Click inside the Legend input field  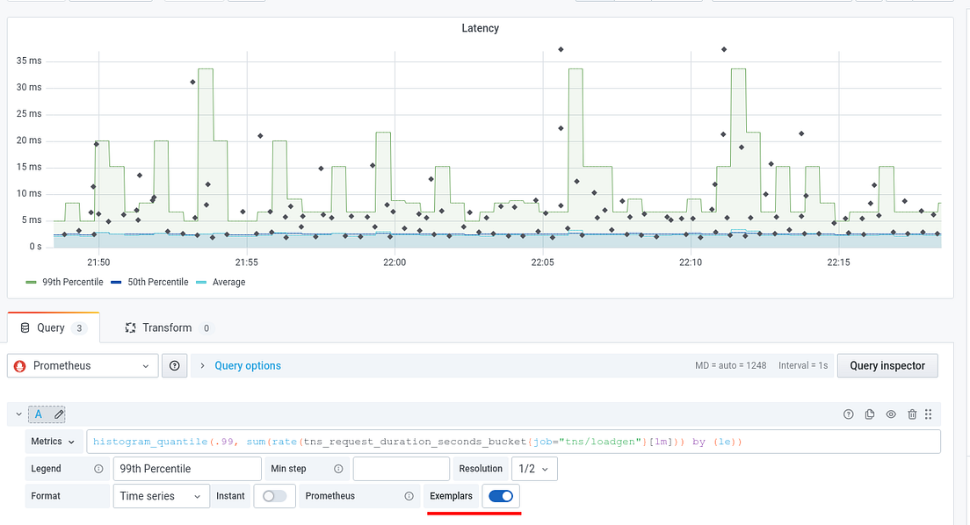click(x=186, y=468)
